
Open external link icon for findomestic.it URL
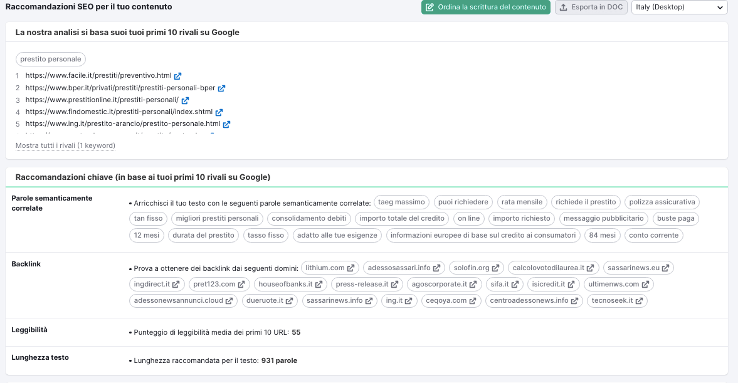click(x=219, y=112)
